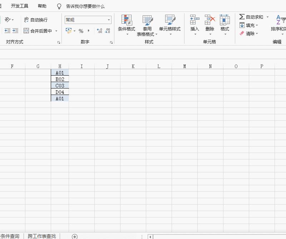
Task: Select cell H3 containing C03
Action: coord(60,86)
